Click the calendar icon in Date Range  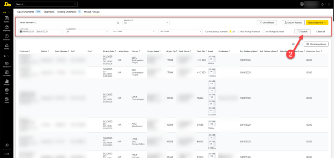point(21,31)
